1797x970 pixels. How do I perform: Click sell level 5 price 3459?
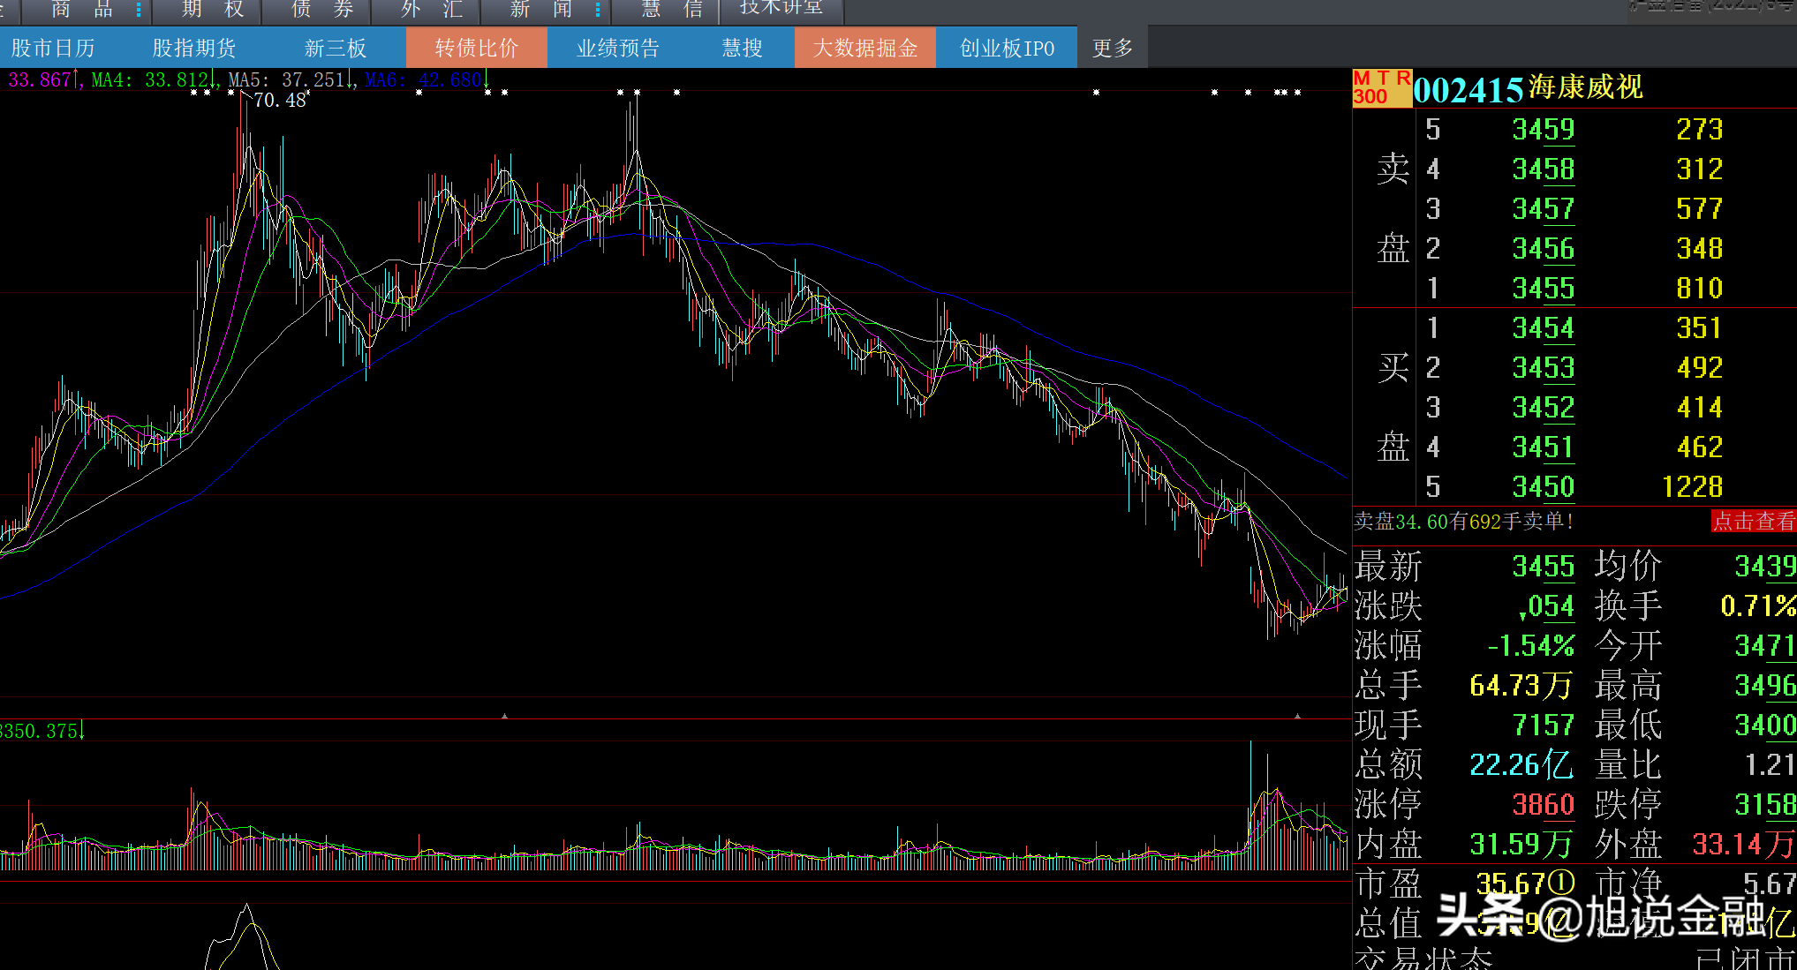point(1543,130)
